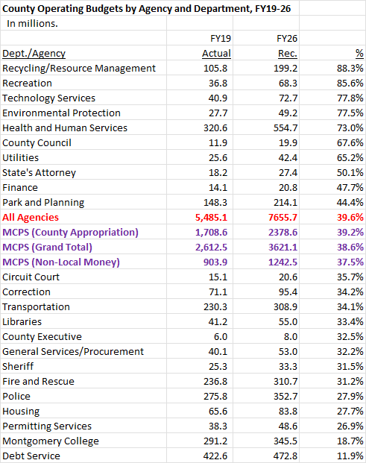
Task: Click the Transportation row label
Action: coord(36,306)
